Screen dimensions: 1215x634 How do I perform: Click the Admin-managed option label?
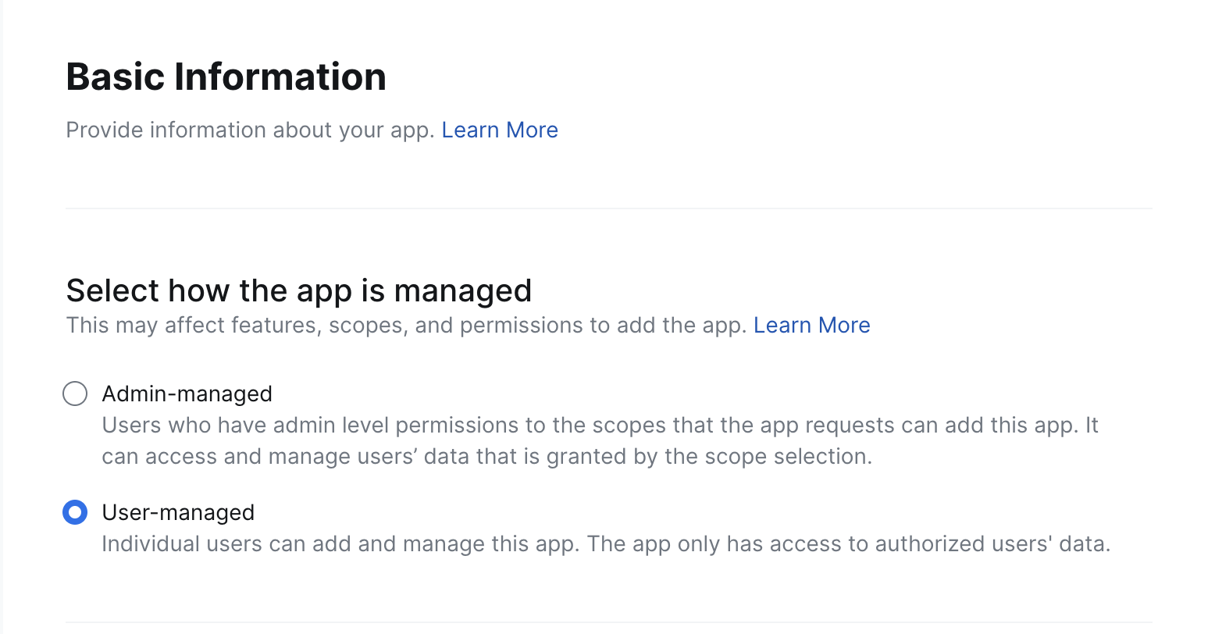point(187,394)
